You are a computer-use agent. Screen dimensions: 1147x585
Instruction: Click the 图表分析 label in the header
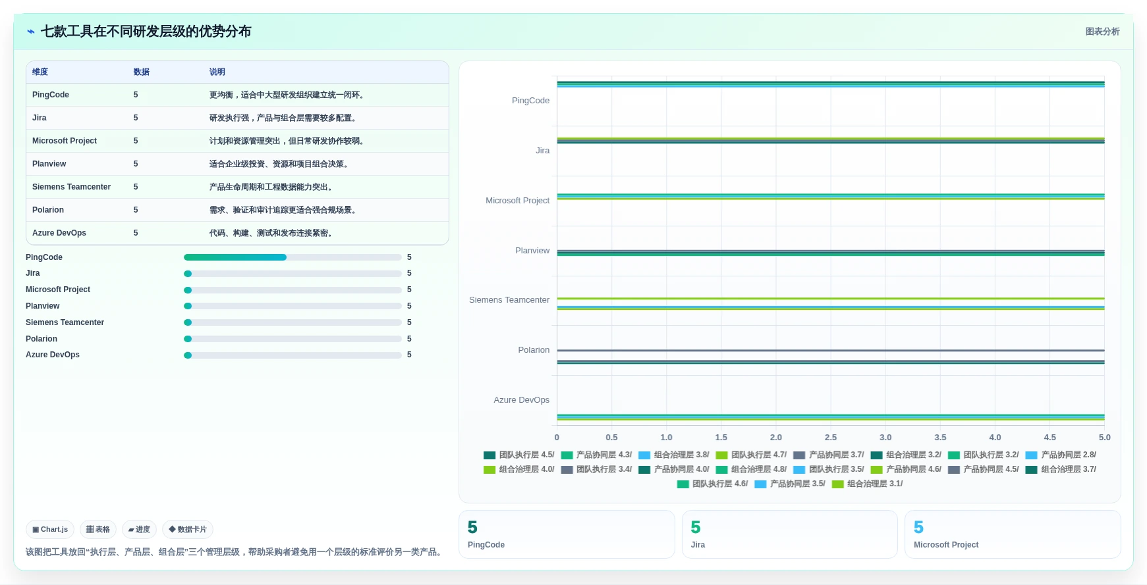coord(1102,32)
